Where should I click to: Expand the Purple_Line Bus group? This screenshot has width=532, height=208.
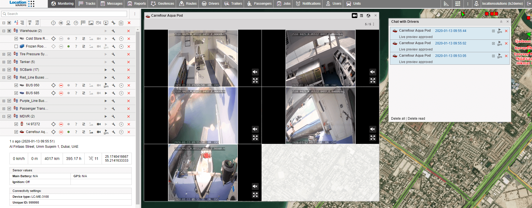tap(4, 101)
